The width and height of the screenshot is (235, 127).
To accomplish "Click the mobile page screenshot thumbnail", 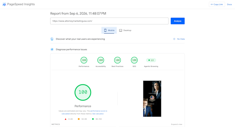I will tap(152, 99).
